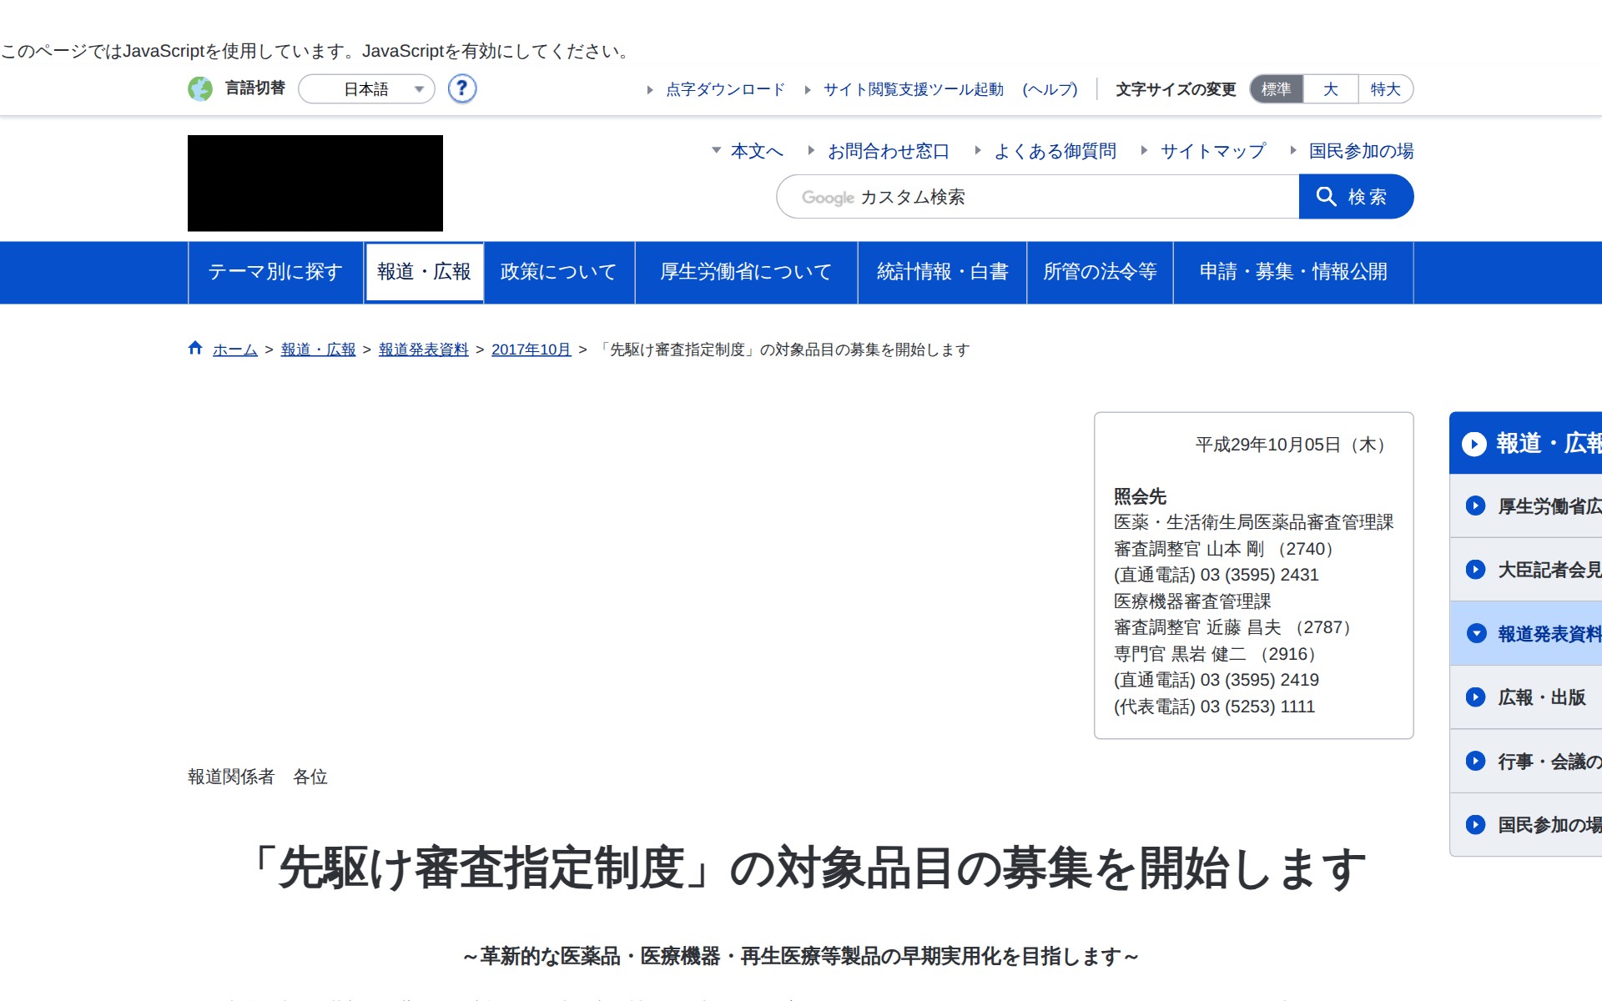
Task: Click the globe language-switch icon
Action: [200, 88]
